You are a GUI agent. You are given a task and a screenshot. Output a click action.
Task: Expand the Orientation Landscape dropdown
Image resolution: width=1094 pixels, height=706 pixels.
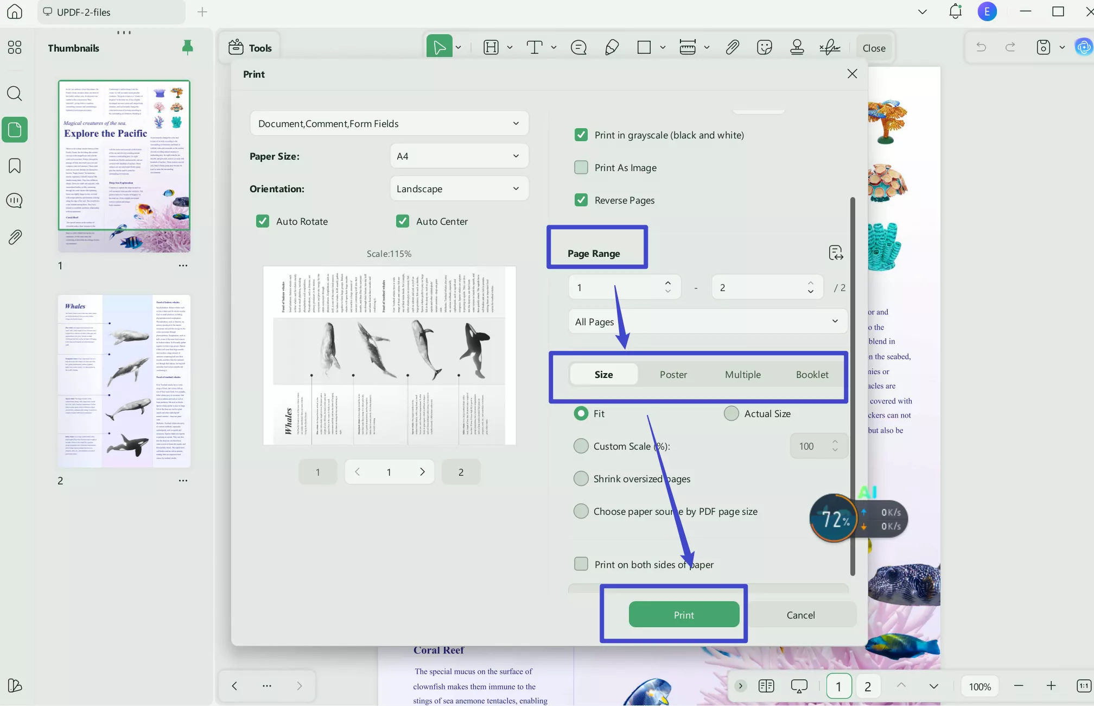coord(459,189)
